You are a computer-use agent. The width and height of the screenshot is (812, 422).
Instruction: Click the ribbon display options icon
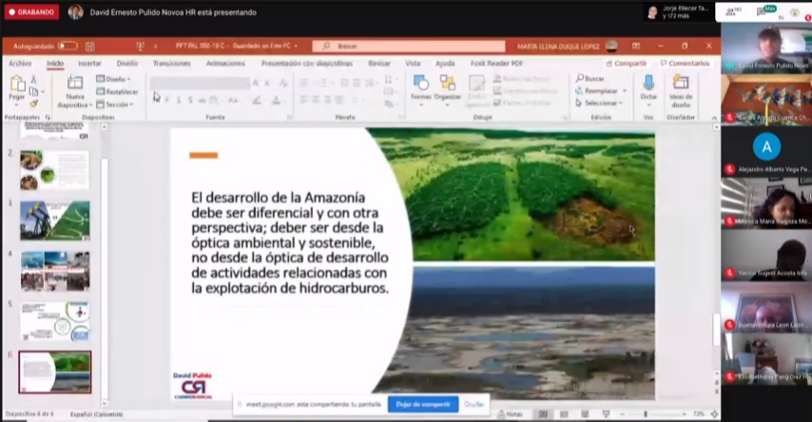coord(636,46)
